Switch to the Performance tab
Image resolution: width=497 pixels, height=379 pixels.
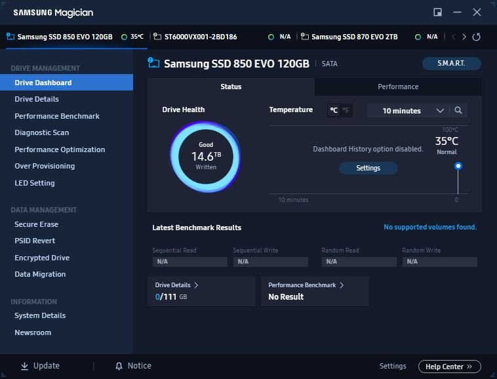(398, 87)
